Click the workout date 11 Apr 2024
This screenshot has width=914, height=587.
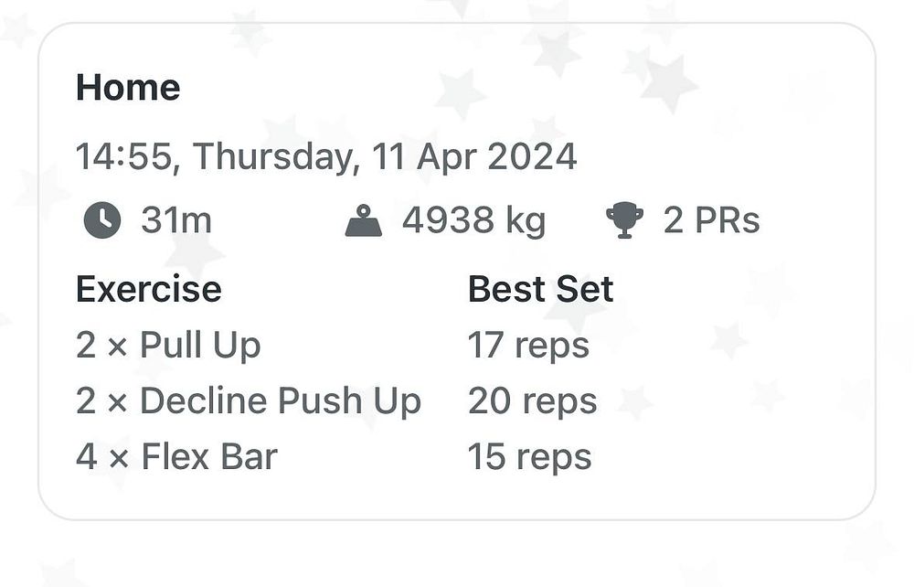point(473,156)
